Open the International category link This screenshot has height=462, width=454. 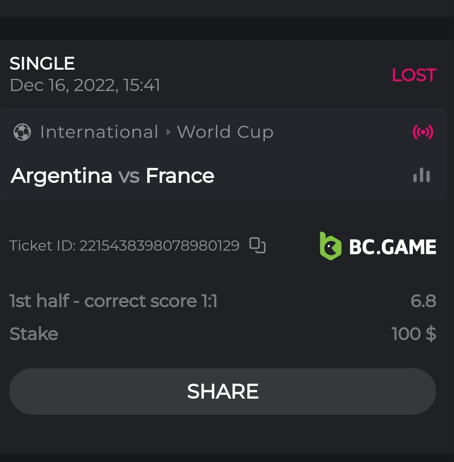coord(99,132)
